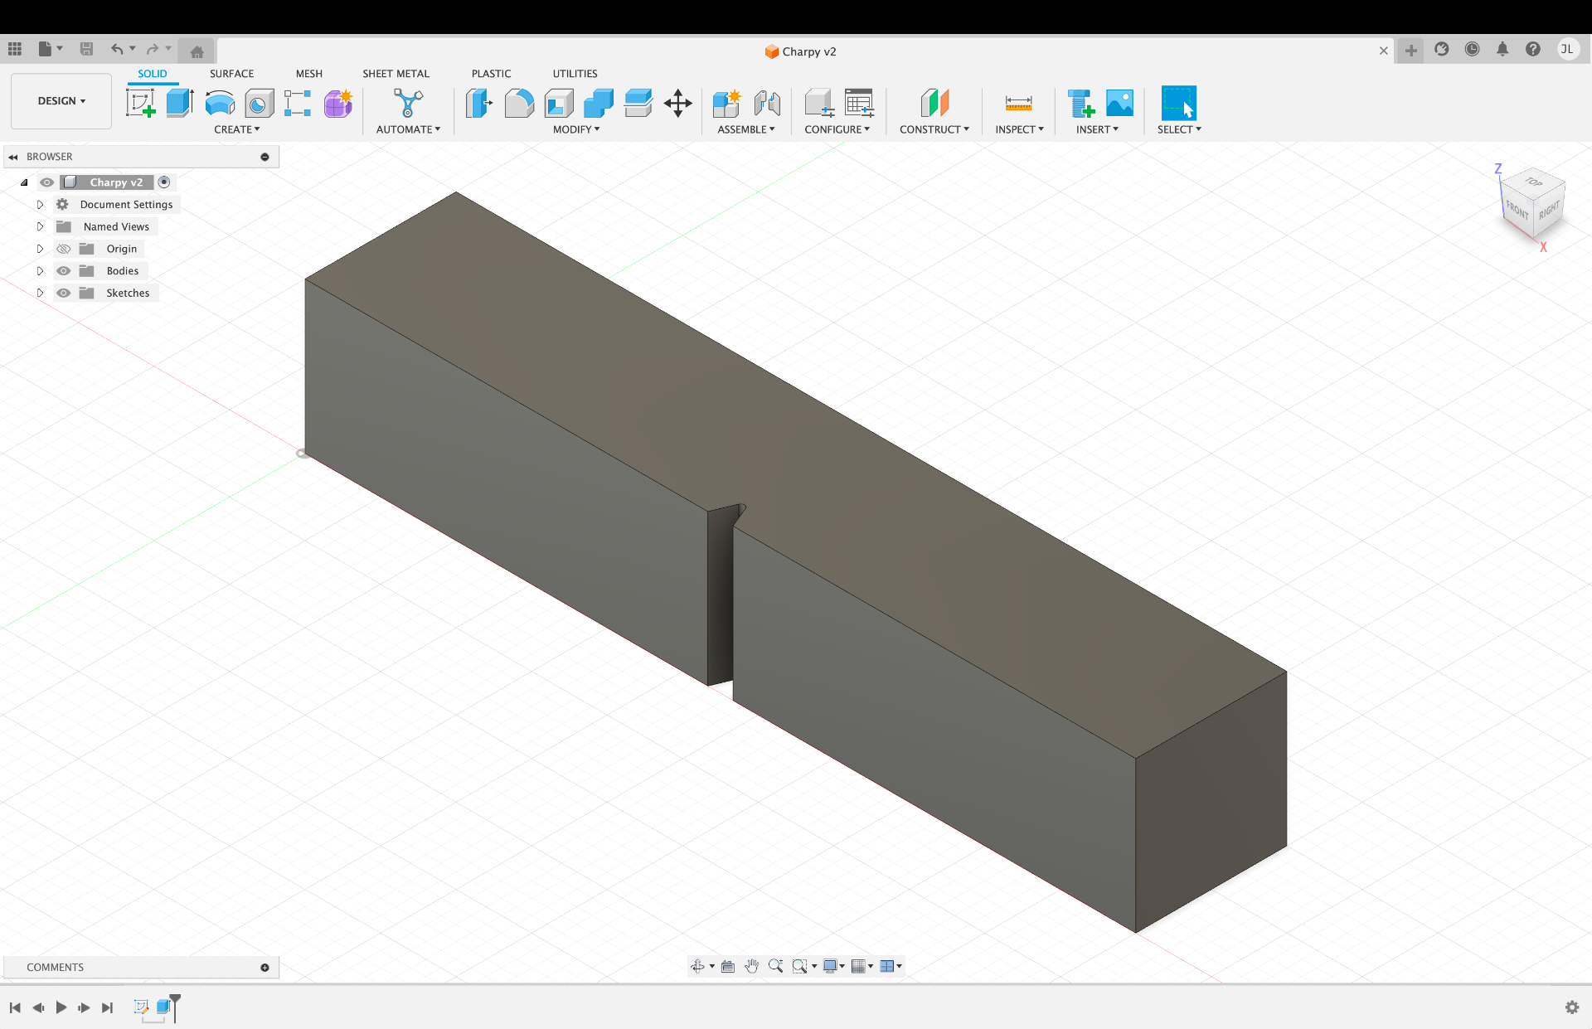Expand the Sketches node
Screen dimensions: 1592x1029
pos(40,293)
